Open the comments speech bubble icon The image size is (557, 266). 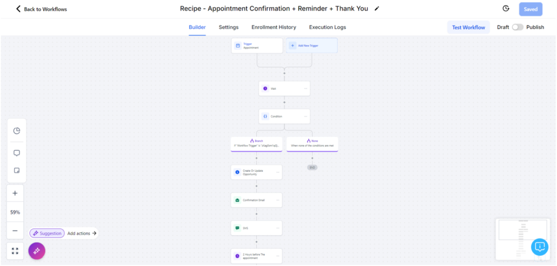(x=16, y=153)
